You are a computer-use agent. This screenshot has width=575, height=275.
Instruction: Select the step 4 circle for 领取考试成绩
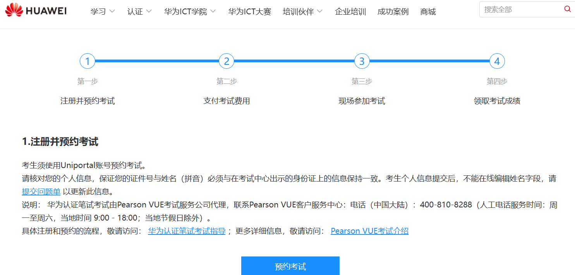click(497, 61)
